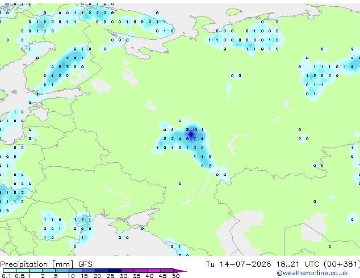
Task: Select the Tu 14-07-2026 date label
Action: point(238,264)
